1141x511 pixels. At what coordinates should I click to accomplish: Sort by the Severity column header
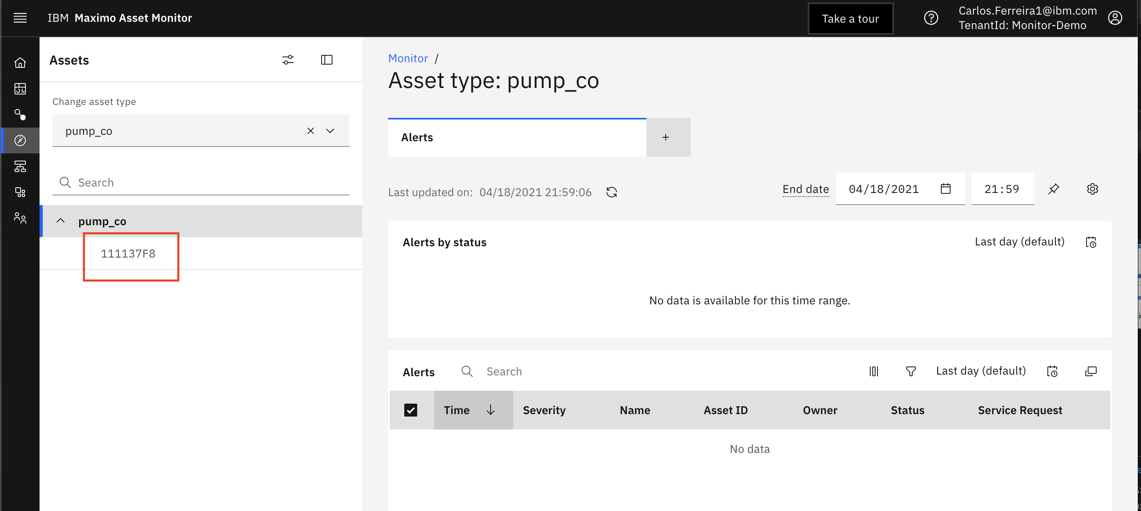[544, 410]
